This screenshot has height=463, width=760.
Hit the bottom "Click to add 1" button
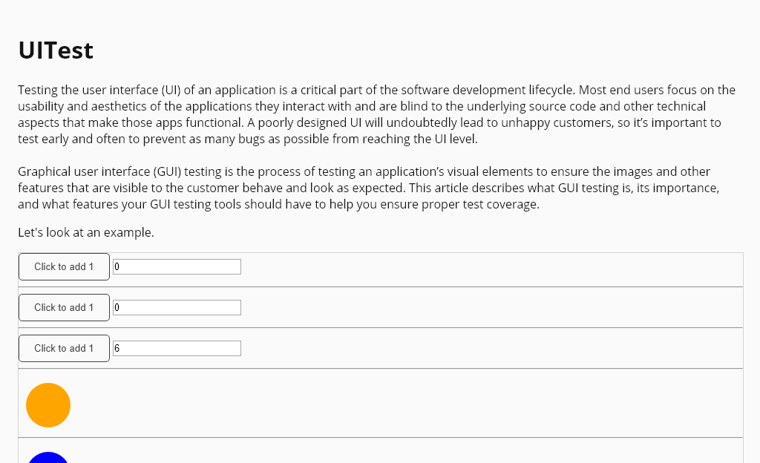pyautogui.click(x=64, y=348)
